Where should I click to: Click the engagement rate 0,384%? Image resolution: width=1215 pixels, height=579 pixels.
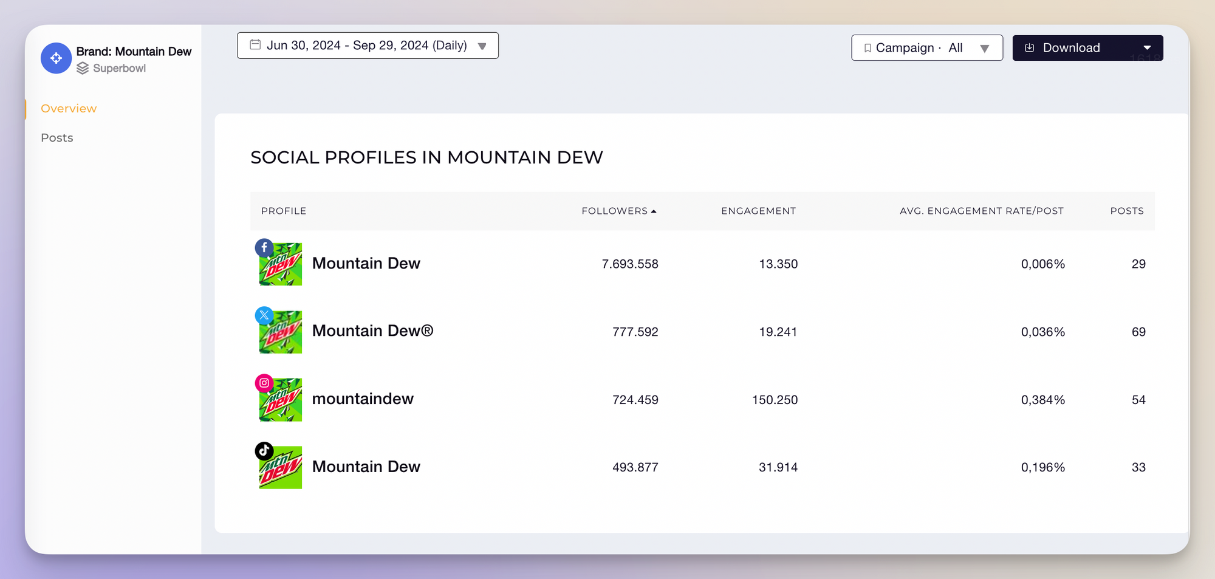pyautogui.click(x=1043, y=400)
